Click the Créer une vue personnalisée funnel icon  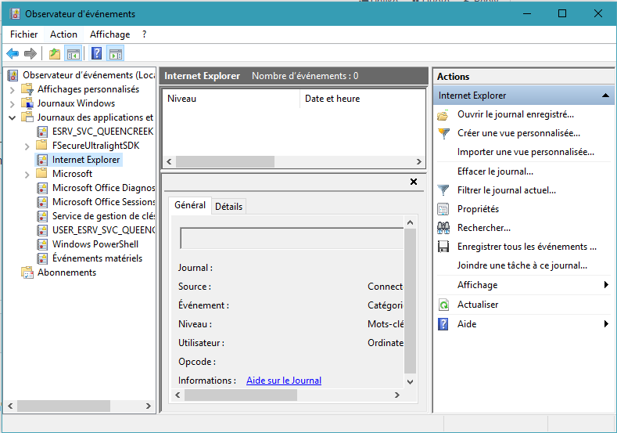(x=443, y=134)
